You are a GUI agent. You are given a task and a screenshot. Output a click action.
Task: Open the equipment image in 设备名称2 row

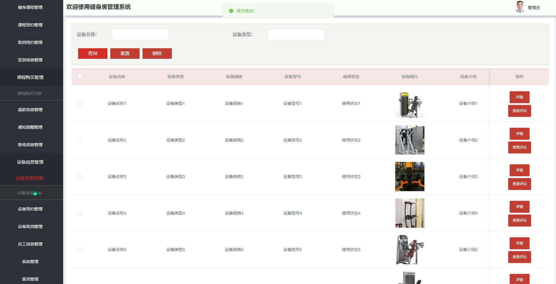click(x=410, y=140)
